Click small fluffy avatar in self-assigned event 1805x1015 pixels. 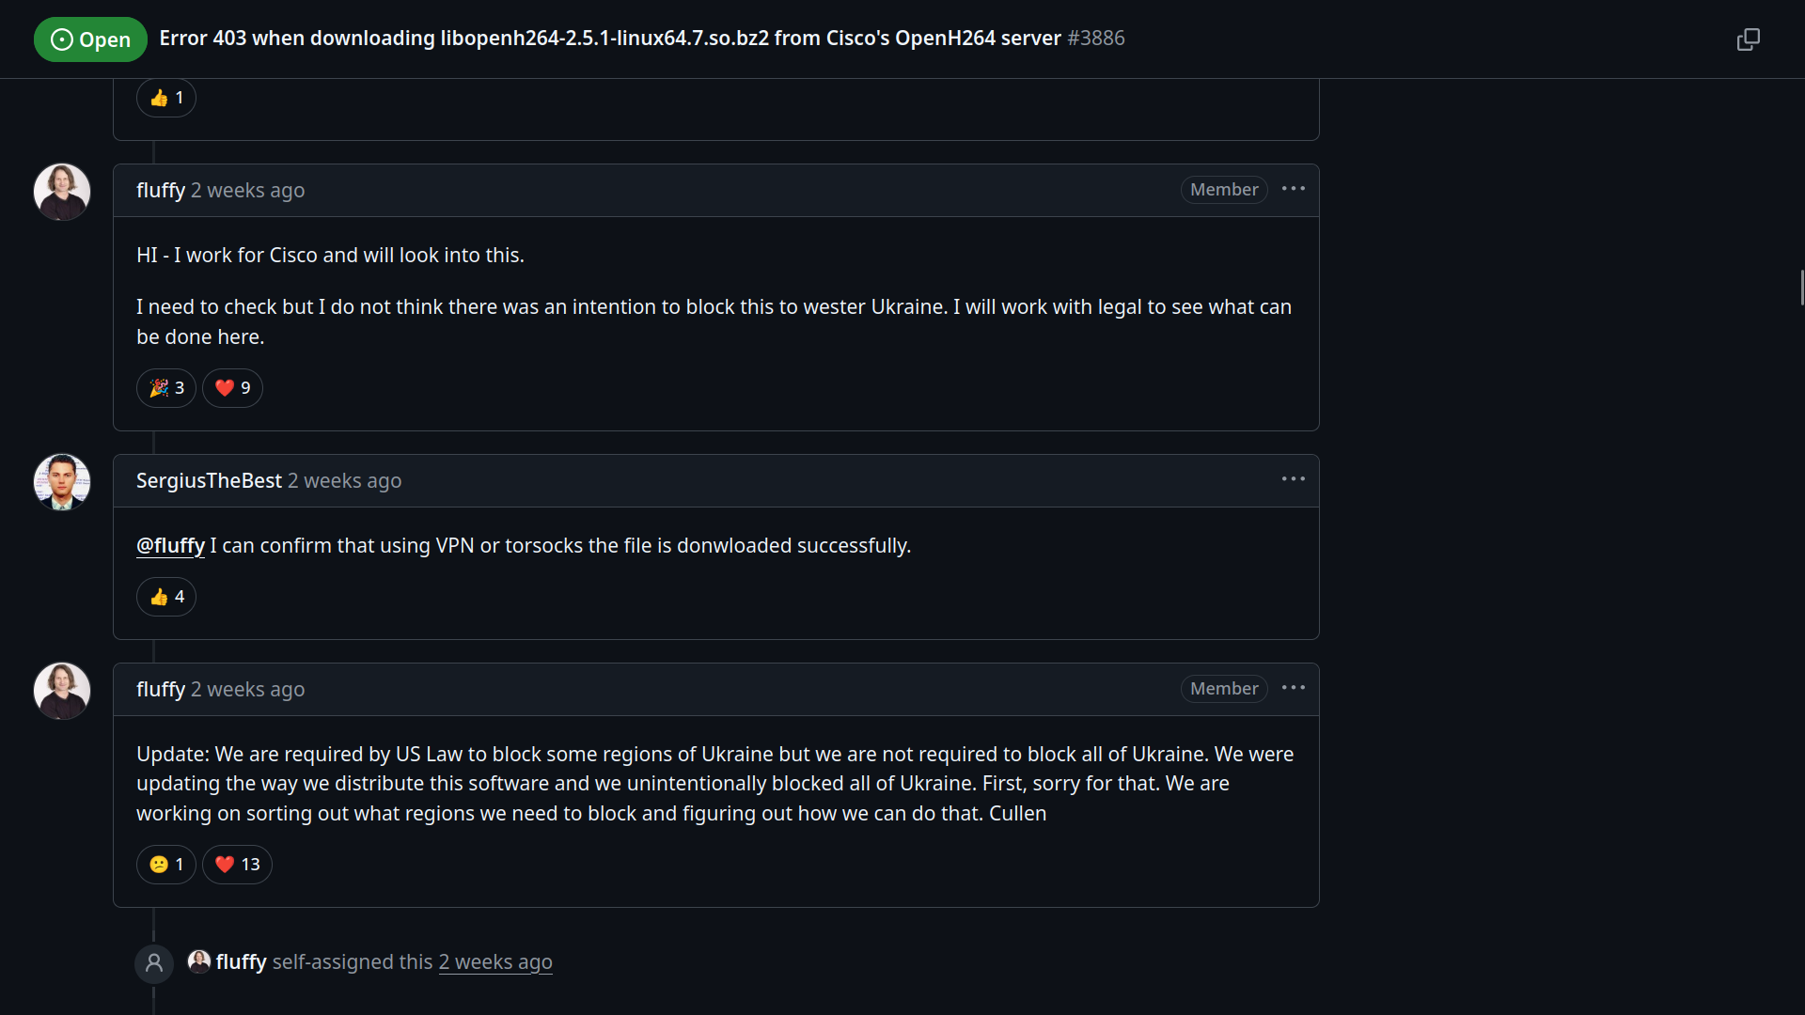pyautogui.click(x=199, y=961)
